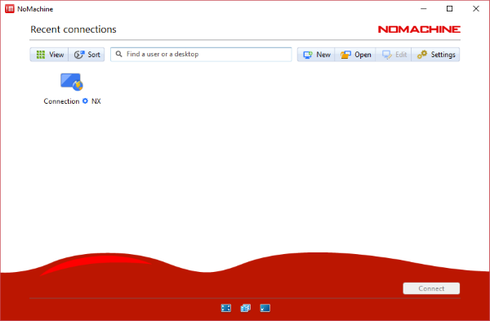Minimize the NoMachine window

[423, 9]
